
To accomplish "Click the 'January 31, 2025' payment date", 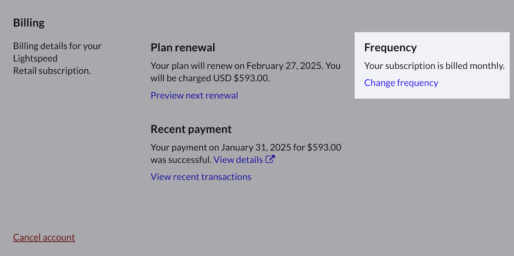I will [x=256, y=147].
